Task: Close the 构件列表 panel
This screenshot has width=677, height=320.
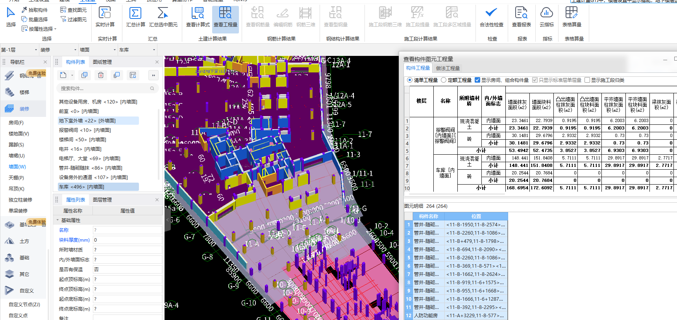Action: coord(157,62)
